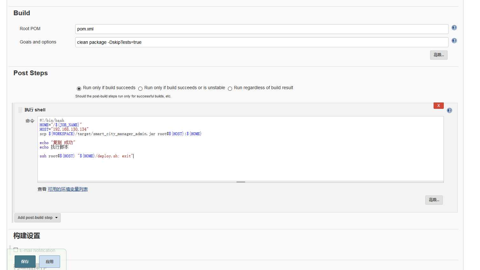Click the Build section 高级... button
Viewport: 480px width, 270px height.
(439, 55)
